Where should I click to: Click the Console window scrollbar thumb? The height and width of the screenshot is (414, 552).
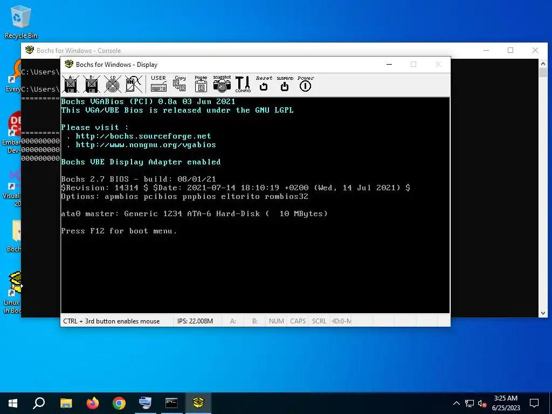pos(543,73)
